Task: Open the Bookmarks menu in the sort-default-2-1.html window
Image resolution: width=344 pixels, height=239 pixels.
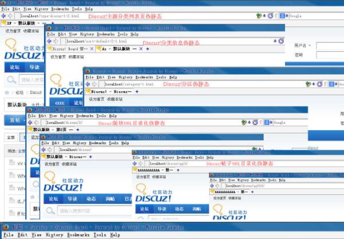Action: tap(105, 34)
